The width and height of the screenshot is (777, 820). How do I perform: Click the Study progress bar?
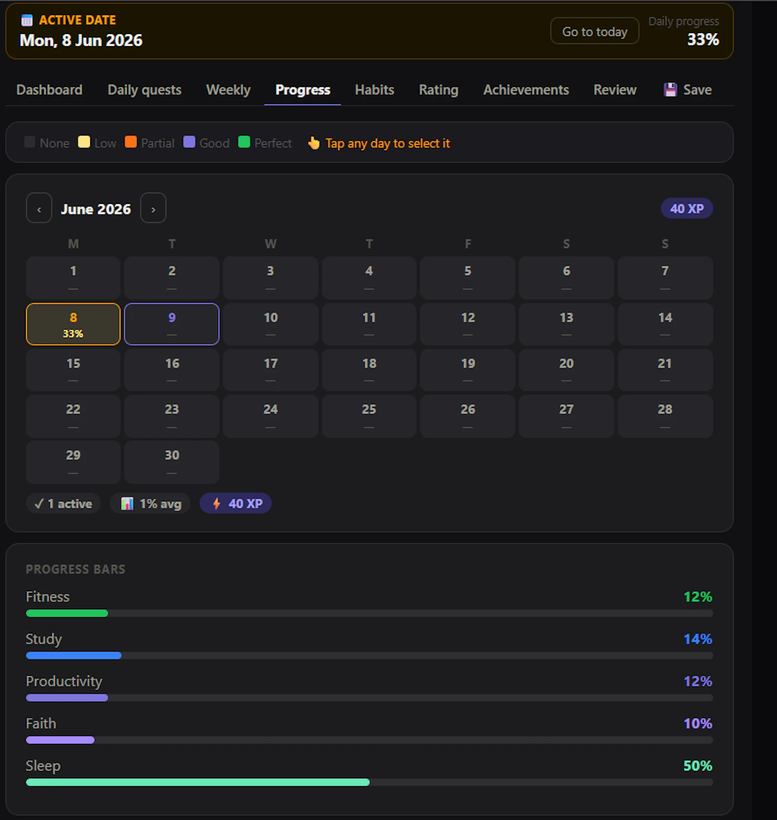pyautogui.click(x=369, y=655)
